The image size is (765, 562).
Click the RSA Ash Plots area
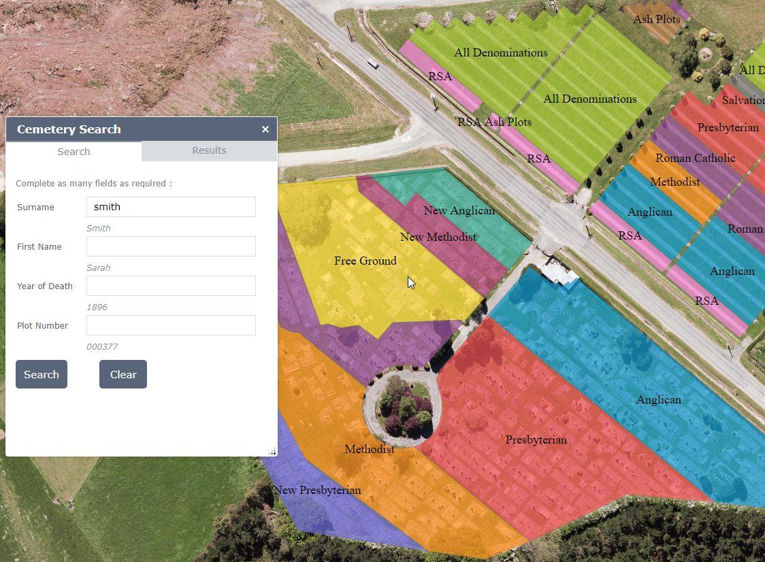pos(494,122)
